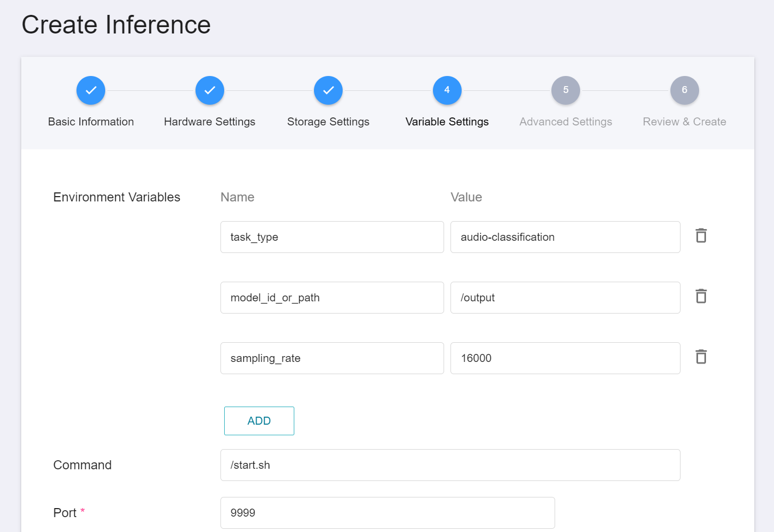
Task: Click the Port field showing 9999
Action: tap(388, 513)
